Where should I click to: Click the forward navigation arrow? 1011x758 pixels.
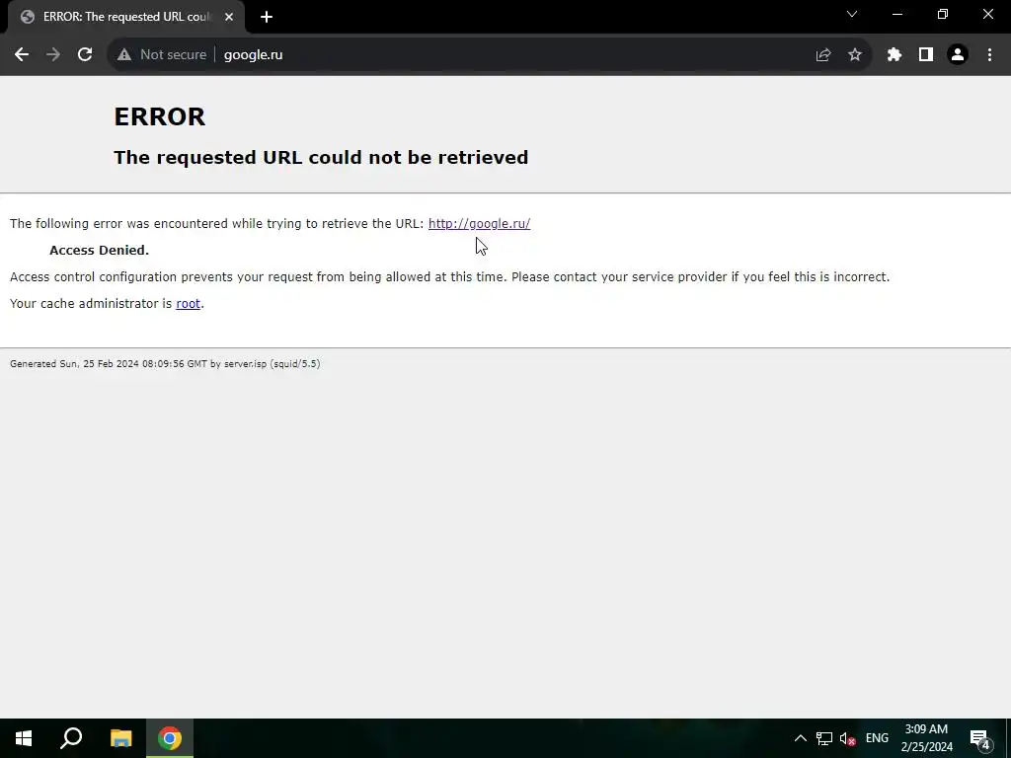coord(53,55)
